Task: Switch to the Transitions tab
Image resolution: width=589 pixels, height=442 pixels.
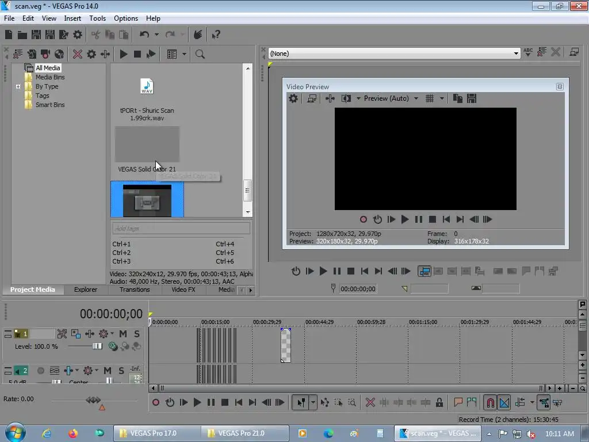Action: (x=135, y=289)
